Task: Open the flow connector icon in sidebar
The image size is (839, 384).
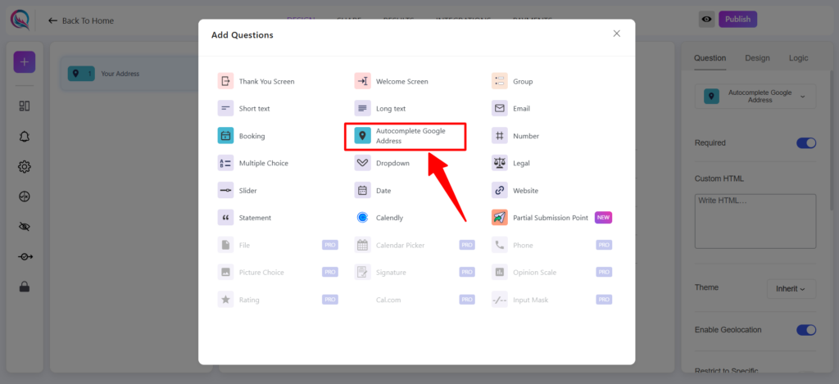Action: tap(24, 257)
